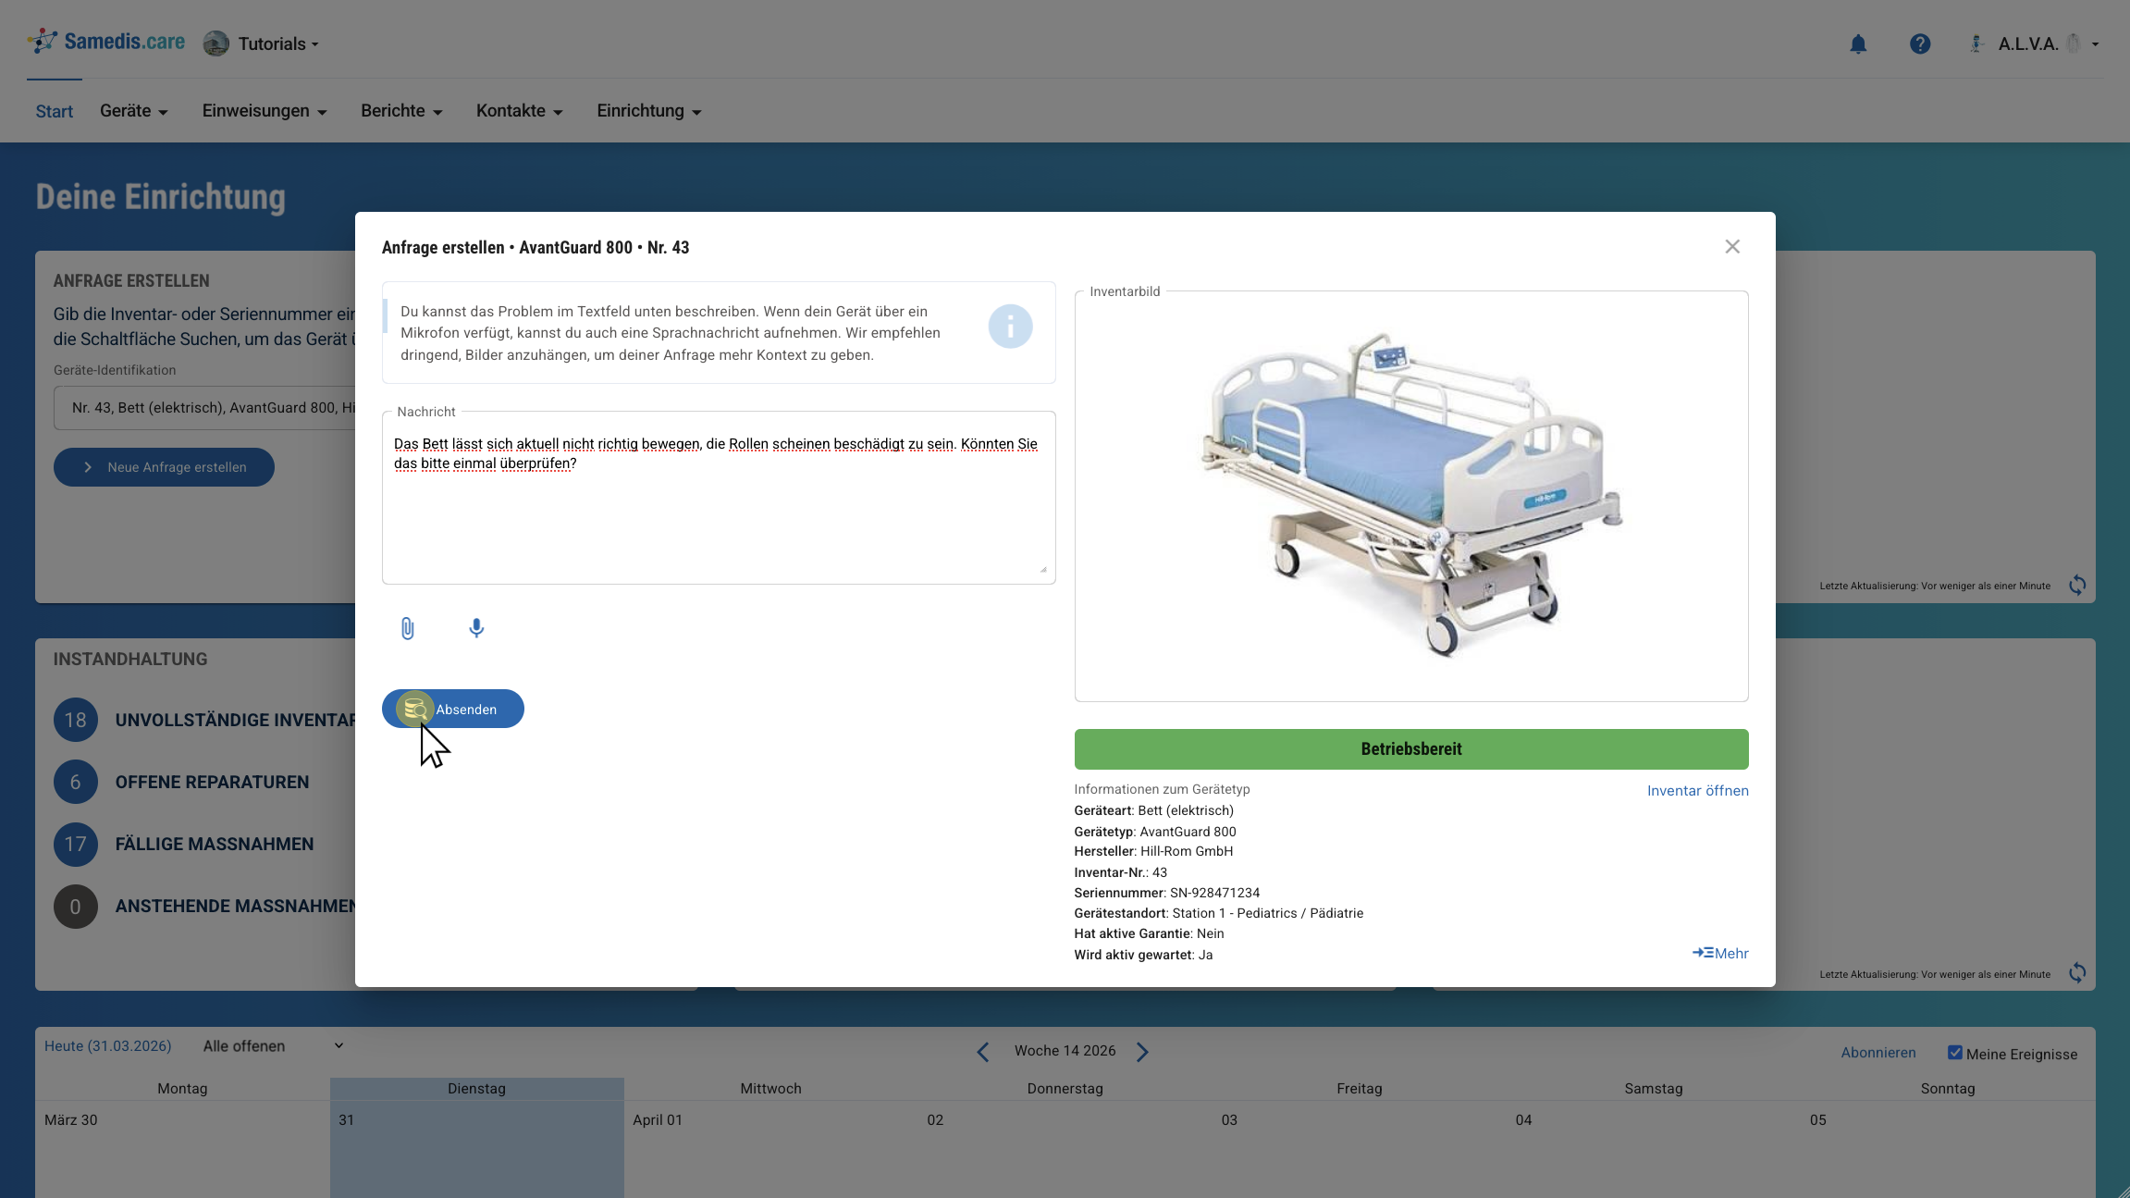Expand the Einrichtung menu
This screenshot has height=1198, width=2130.
coord(648,111)
